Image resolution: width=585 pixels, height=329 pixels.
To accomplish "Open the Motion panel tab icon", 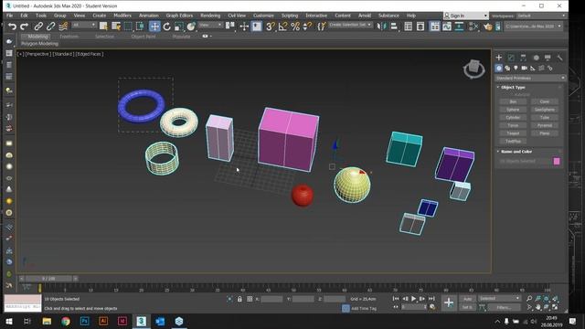I will [x=536, y=58].
